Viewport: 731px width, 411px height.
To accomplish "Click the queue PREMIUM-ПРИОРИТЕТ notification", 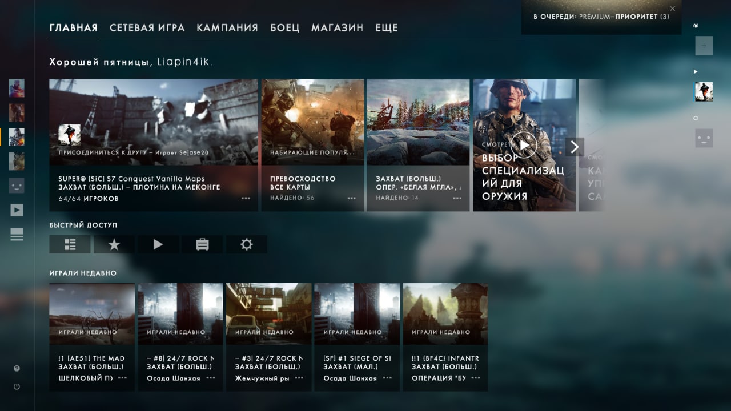I will 601,17.
